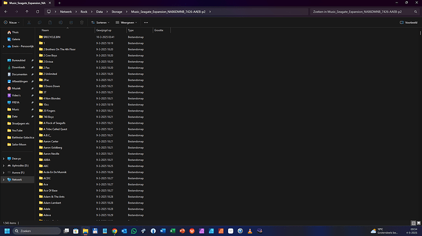The width and height of the screenshot is (422, 236).
Task: Click Netwerk in the breadcrumb path
Action: click(x=66, y=12)
